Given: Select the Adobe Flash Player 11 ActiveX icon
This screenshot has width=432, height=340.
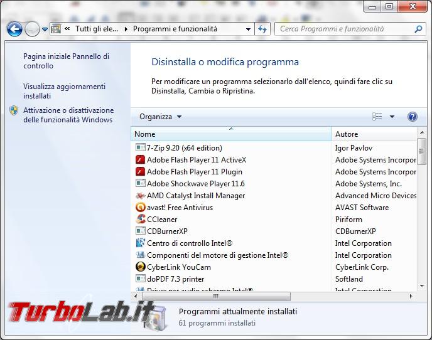Looking at the screenshot, I should 140,160.
